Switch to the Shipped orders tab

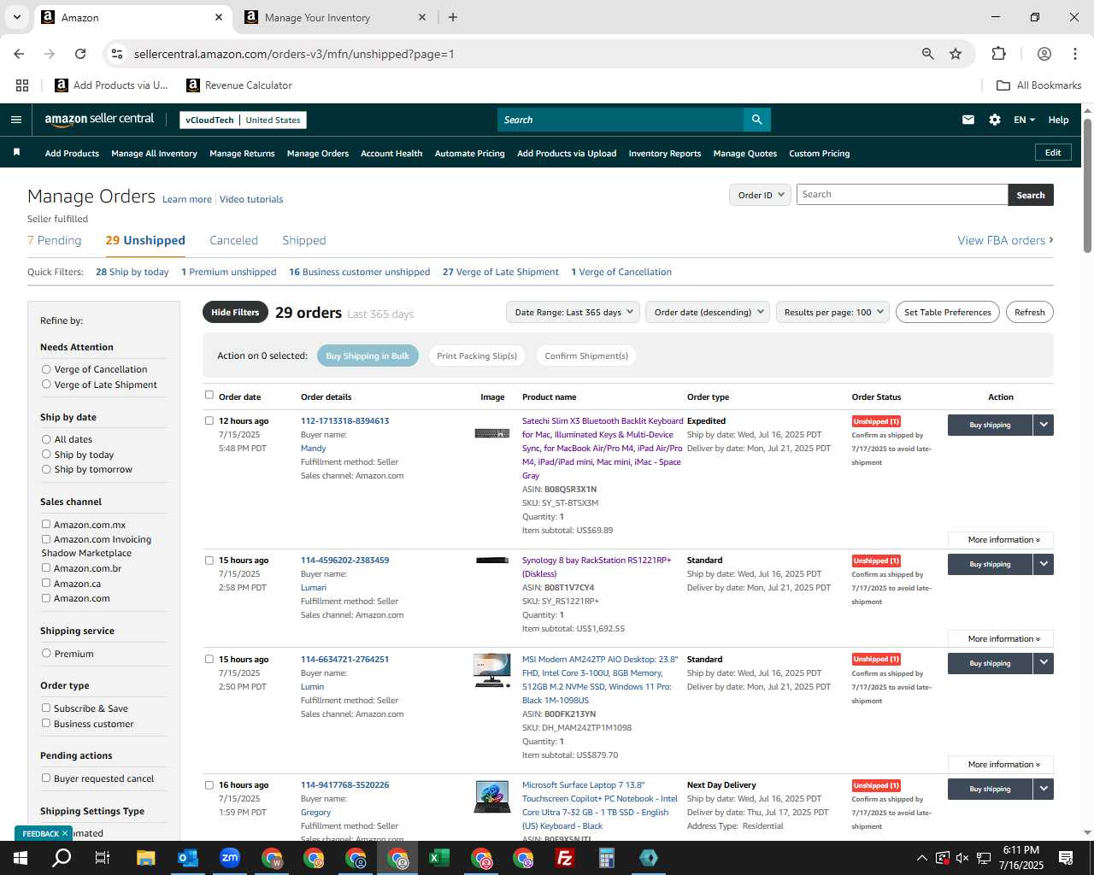click(304, 240)
